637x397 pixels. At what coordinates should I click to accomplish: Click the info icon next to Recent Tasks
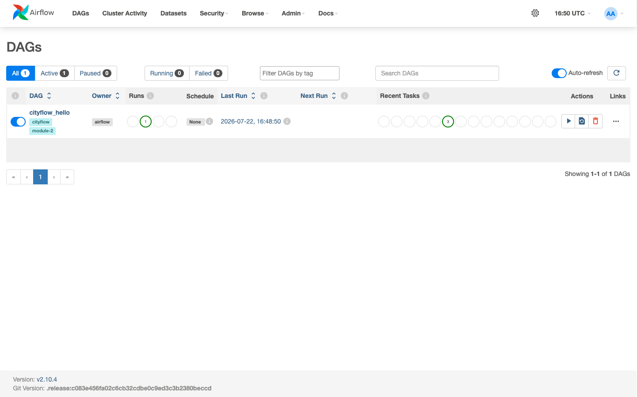pos(426,96)
